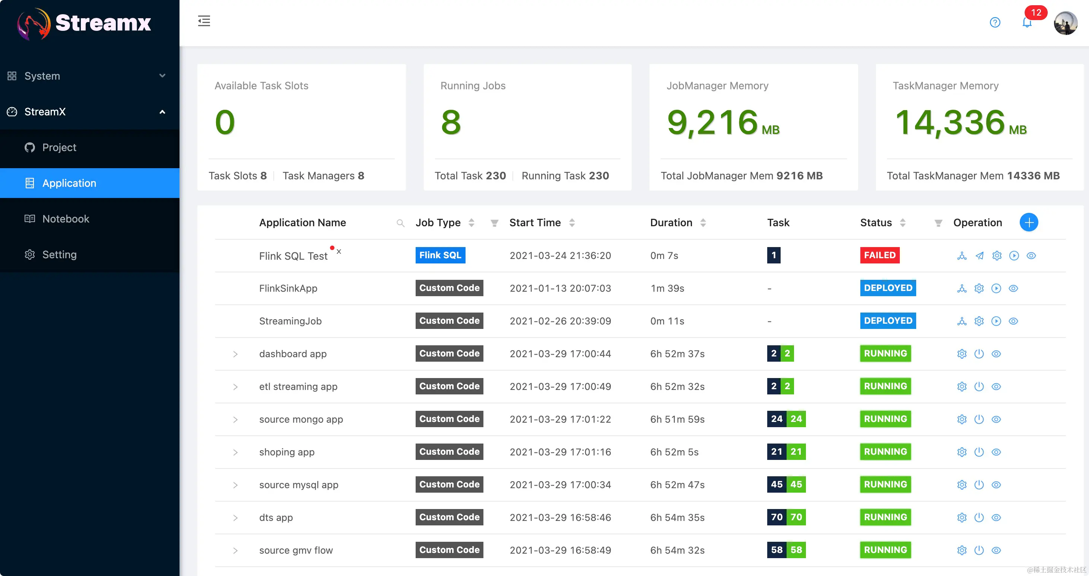Collapse the sidebar with the menu-fold icon
1089x576 pixels.
click(204, 21)
